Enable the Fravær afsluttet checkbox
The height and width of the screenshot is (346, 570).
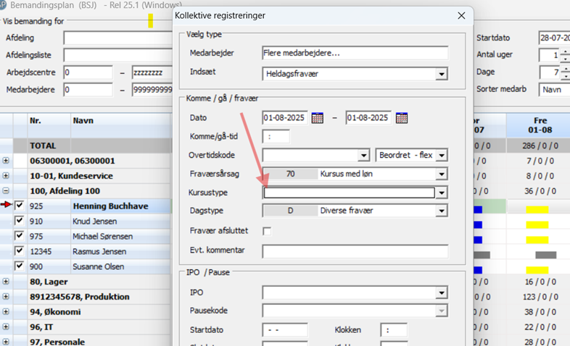pos(267,231)
